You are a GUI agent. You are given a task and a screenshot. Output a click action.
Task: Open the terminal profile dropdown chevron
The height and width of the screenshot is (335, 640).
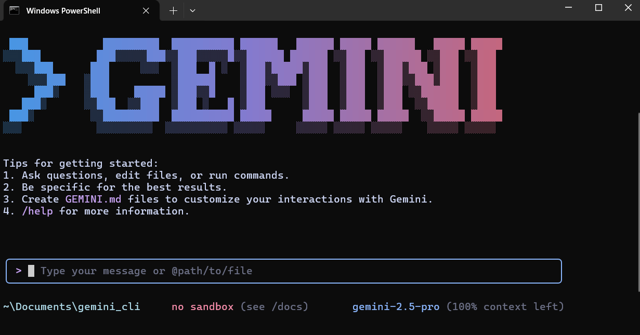pyautogui.click(x=192, y=10)
